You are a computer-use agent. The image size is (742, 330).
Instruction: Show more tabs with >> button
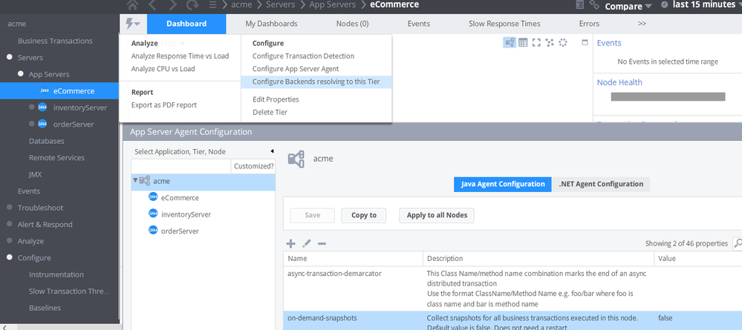[642, 24]
